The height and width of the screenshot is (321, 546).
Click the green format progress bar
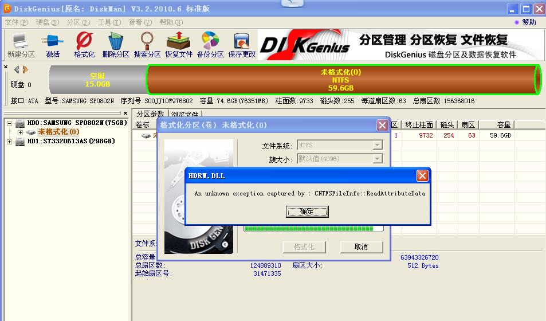(313, 229)
